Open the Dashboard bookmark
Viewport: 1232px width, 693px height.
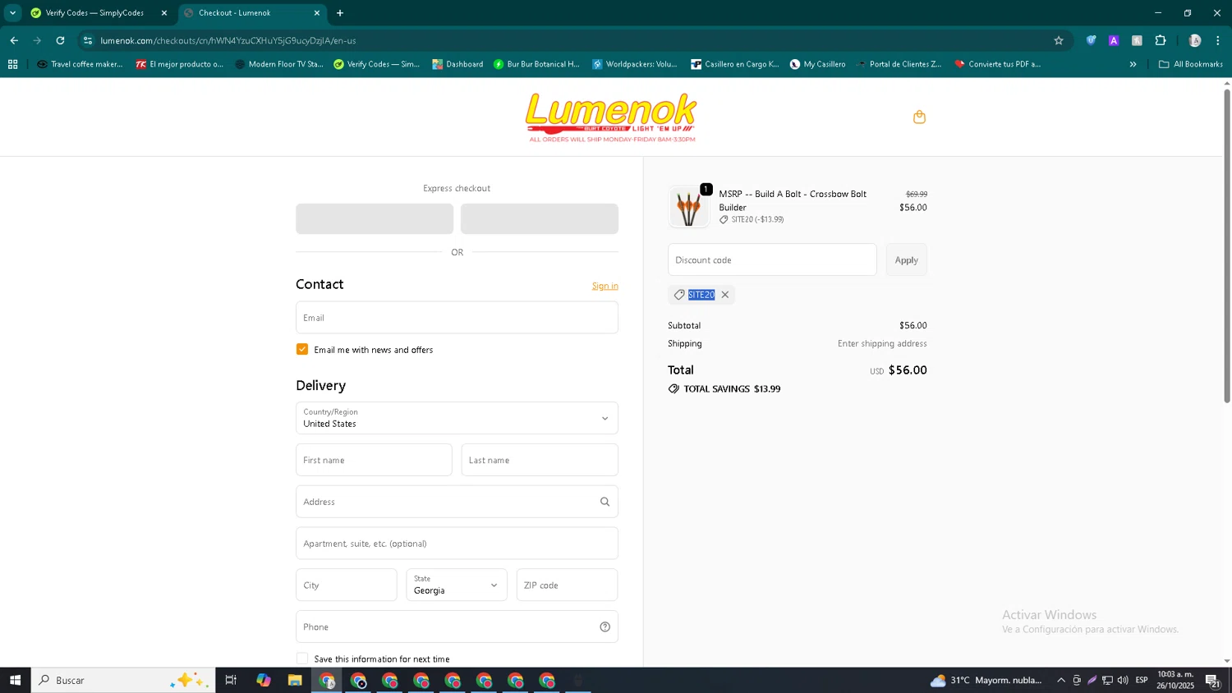point(458,64)
